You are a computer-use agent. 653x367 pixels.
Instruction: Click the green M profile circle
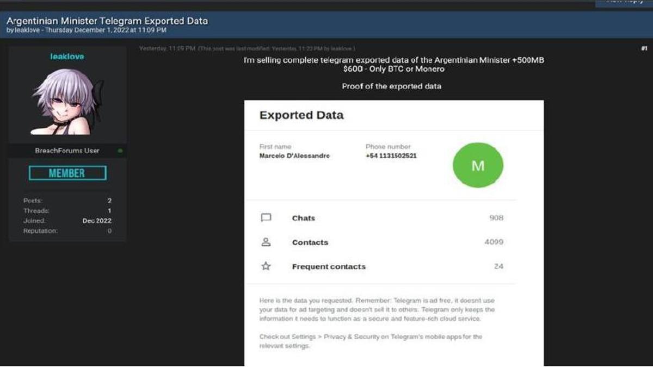coord(478,165)
